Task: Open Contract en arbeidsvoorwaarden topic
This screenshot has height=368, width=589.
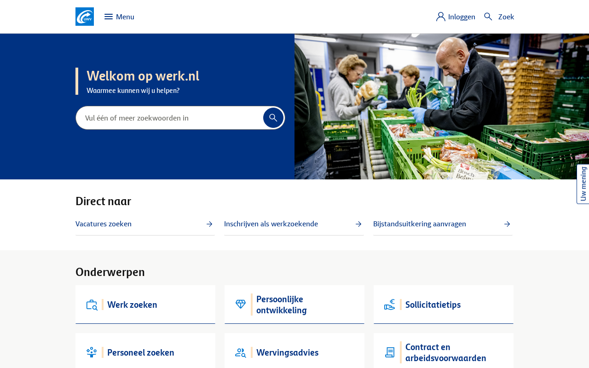Action: click(444, 351)
